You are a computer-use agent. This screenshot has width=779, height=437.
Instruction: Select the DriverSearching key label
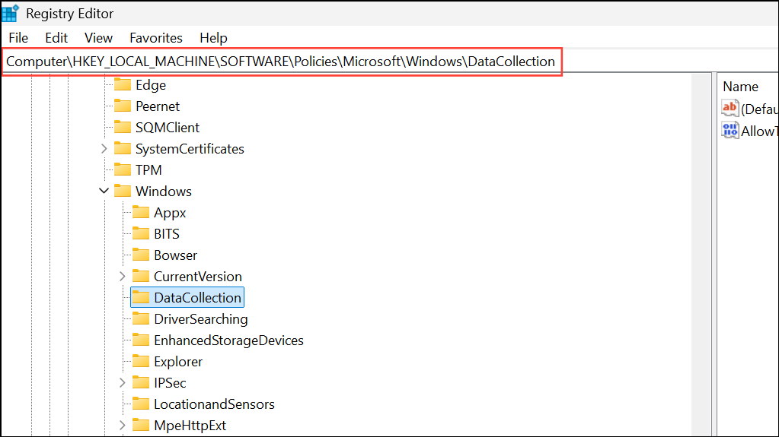click(201, 319)
